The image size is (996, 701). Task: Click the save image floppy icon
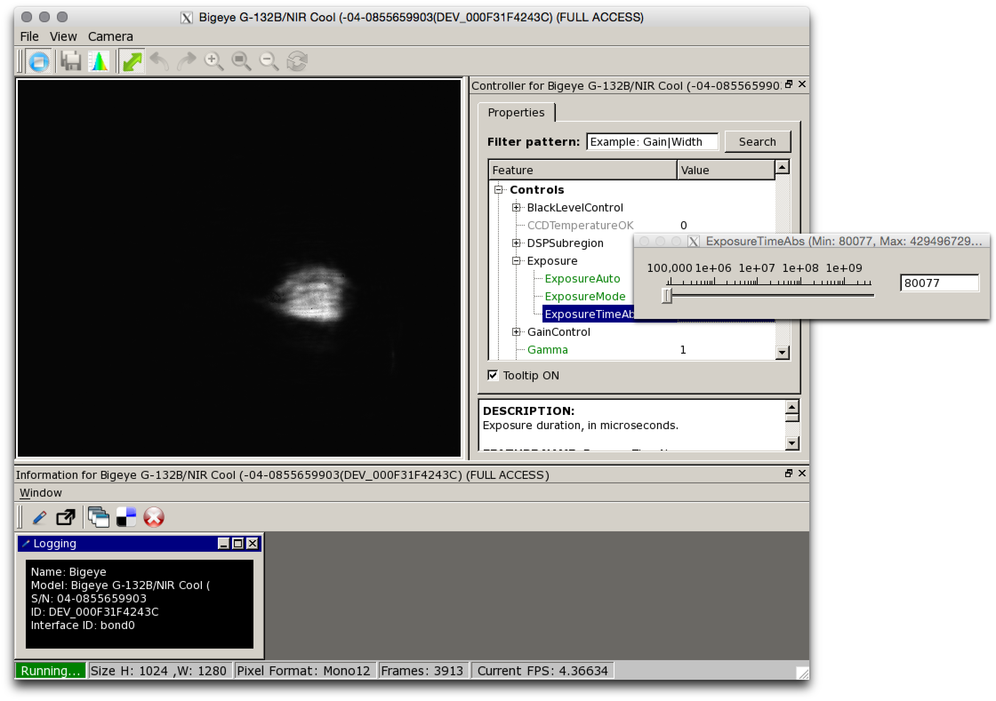pyautogui.click(x=71, y=61)
